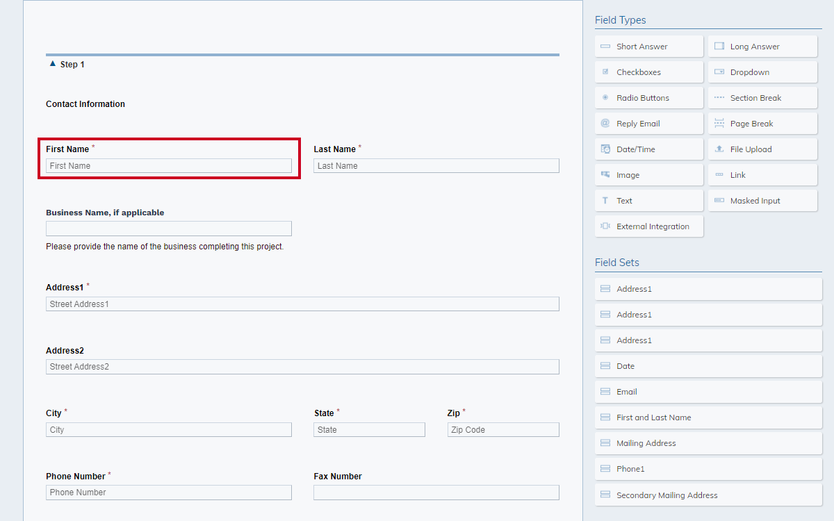Add the Reply Email field type
Screen dimensions: 834x521
[649, 124]
